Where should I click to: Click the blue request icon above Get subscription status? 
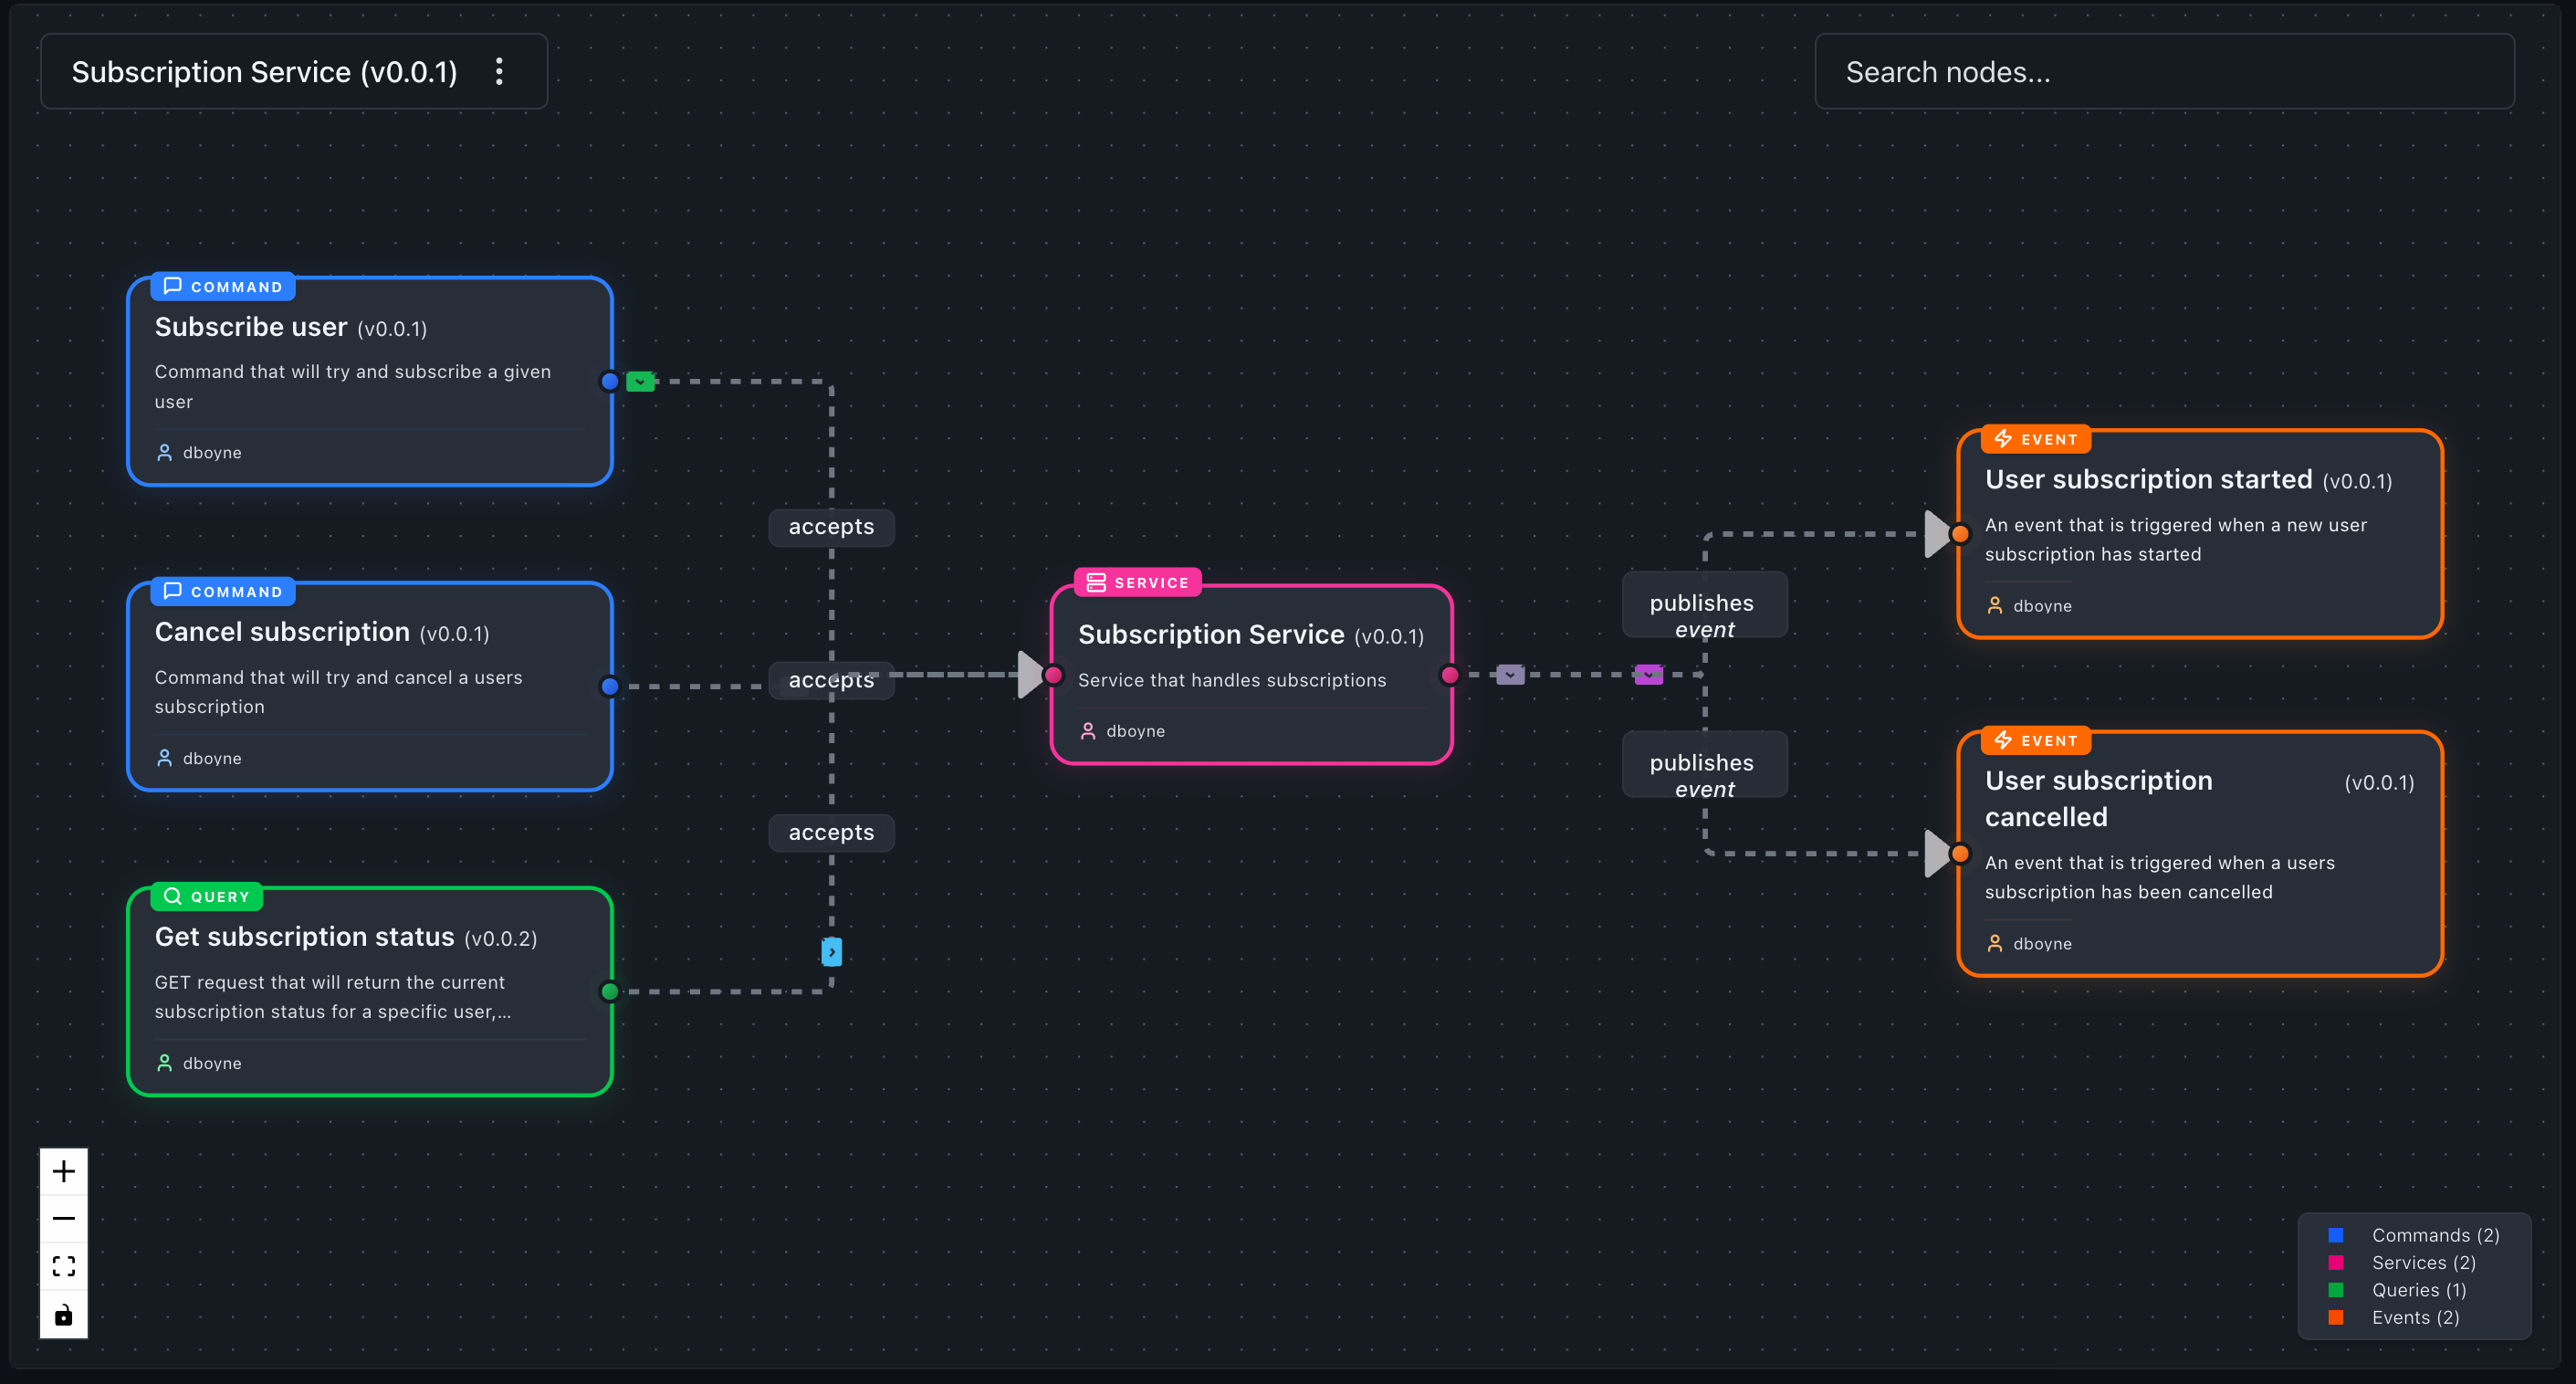pyautogui.click(x=830, y=951)
